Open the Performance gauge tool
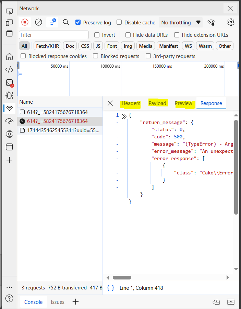This screenshot has width=241, height=309. click(9, 121)
